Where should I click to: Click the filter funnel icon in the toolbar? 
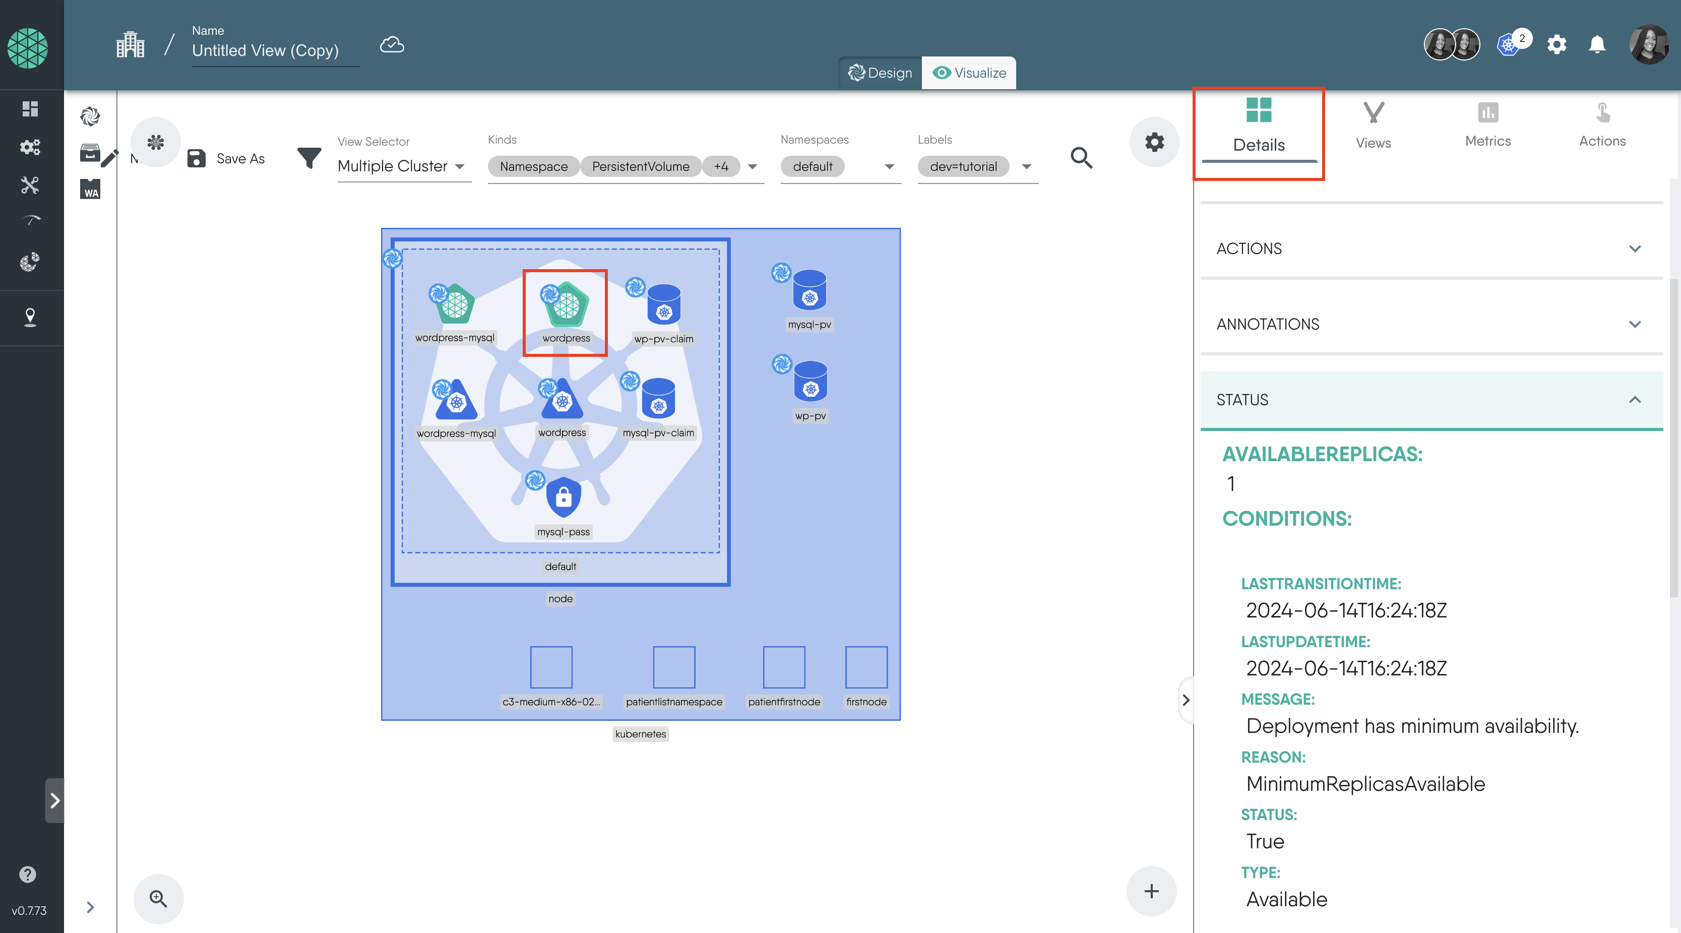pos(309,158)
